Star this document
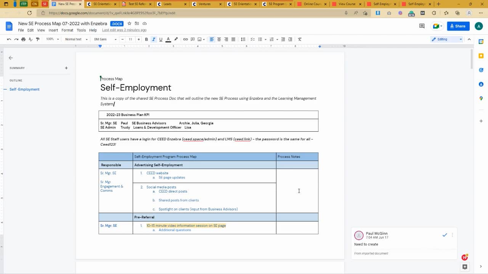This screenshot has width=488, height=274. click(129, 24)
